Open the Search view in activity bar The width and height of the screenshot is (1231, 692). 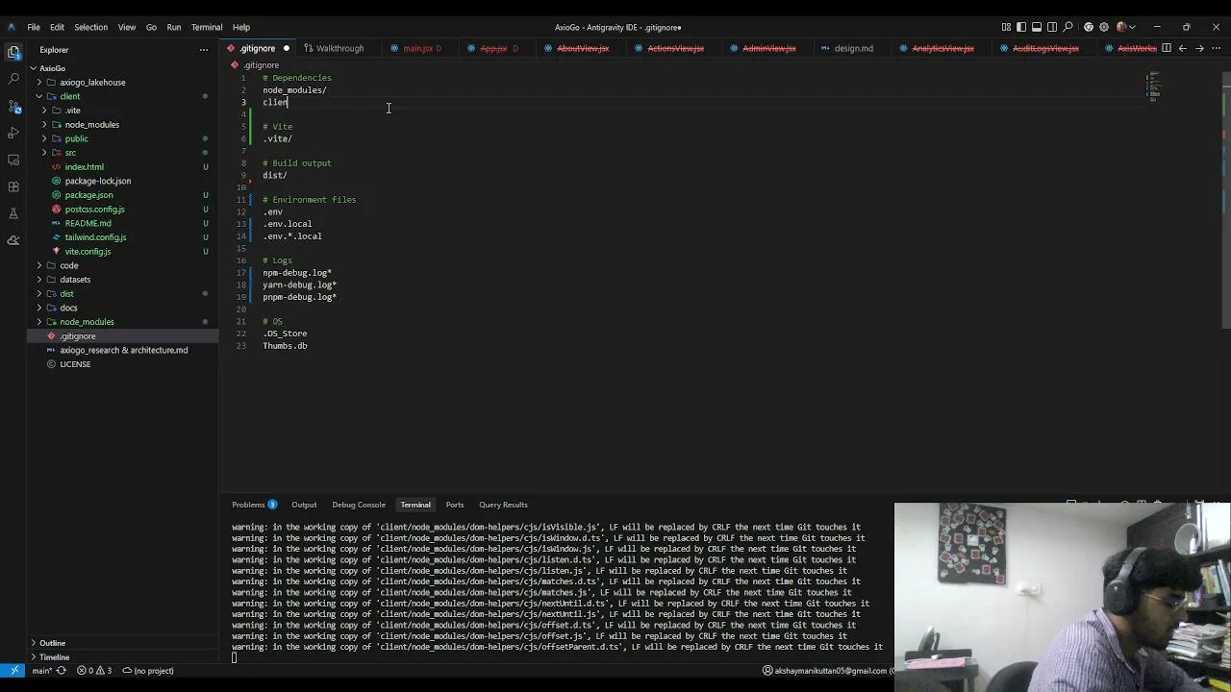coord(13,78)
